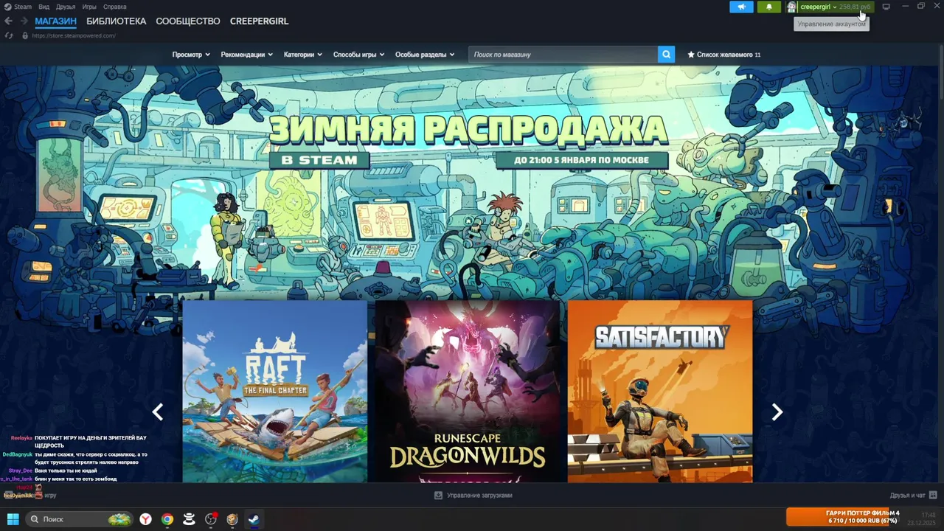Viewport: 944px width, 531px height.
Task: Open the CREEPERGIRL profile tab
Action: point(259,21)
